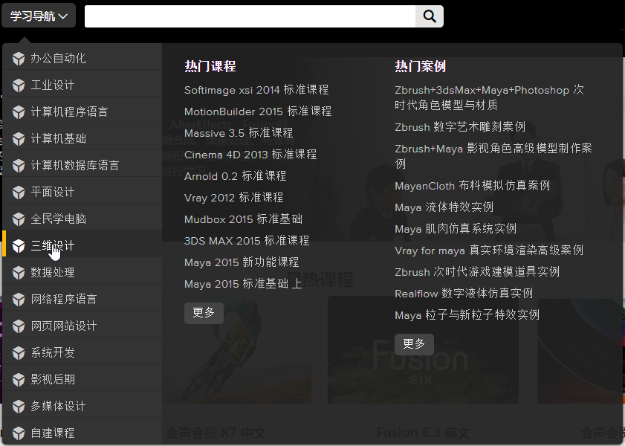The width and height of the screenshot is (625, 446).
Task: Click the 热门课程 heading
Action: coord(210,66)
